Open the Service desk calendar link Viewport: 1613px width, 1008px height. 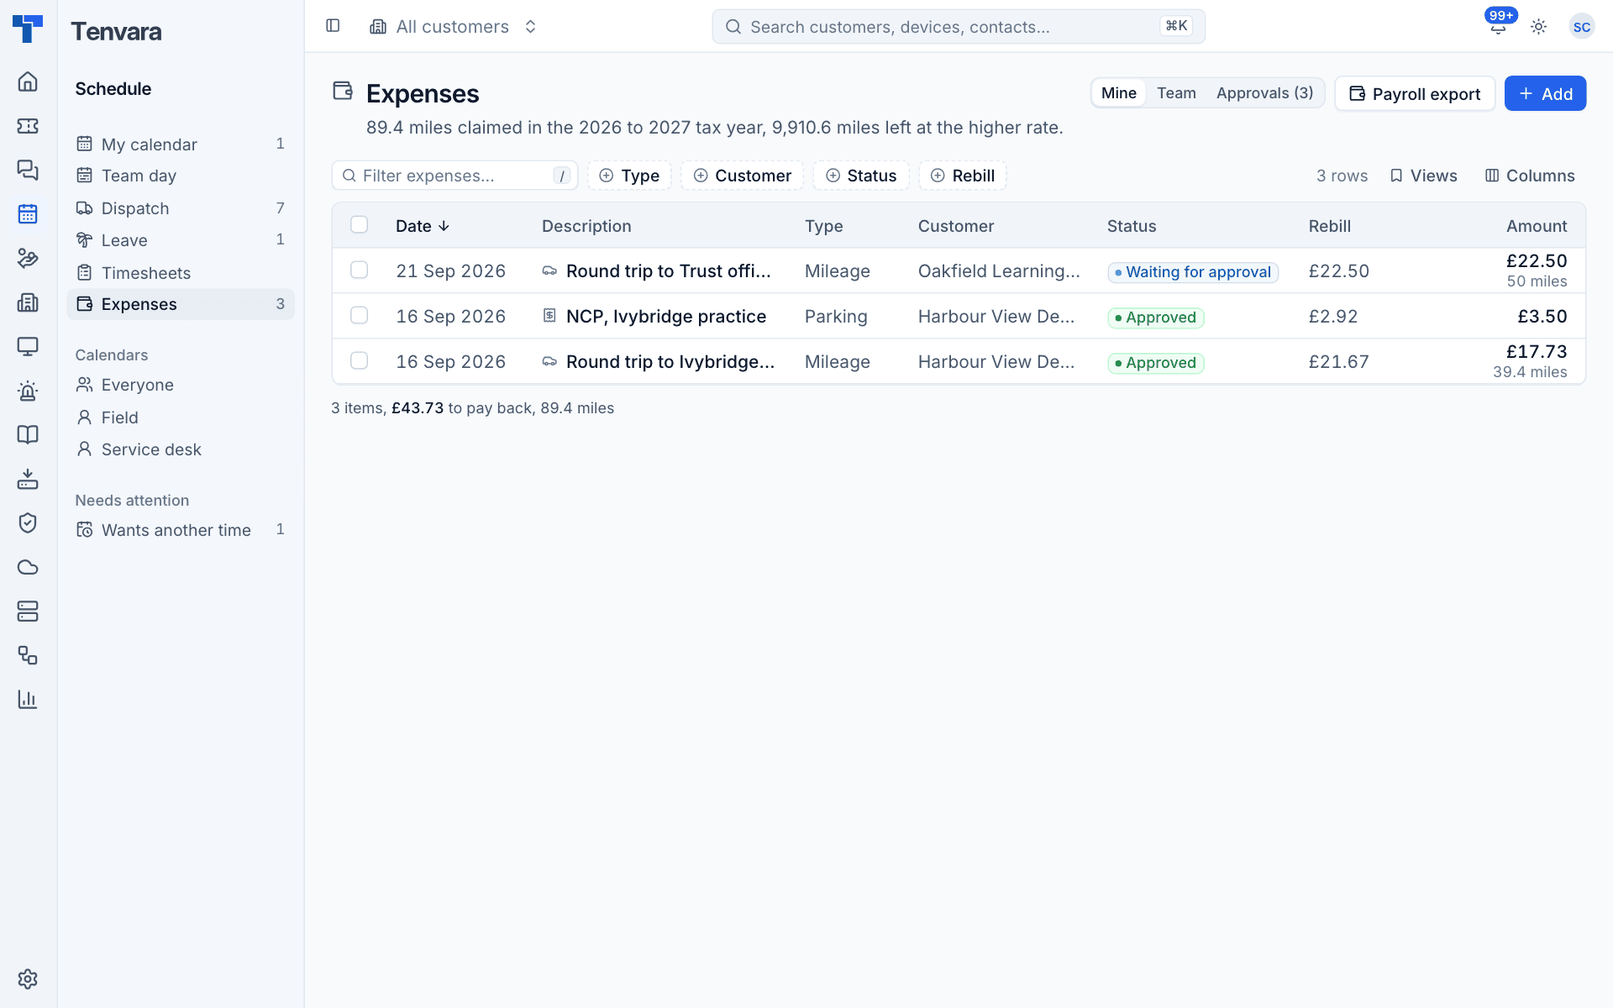tap(181, 449)
